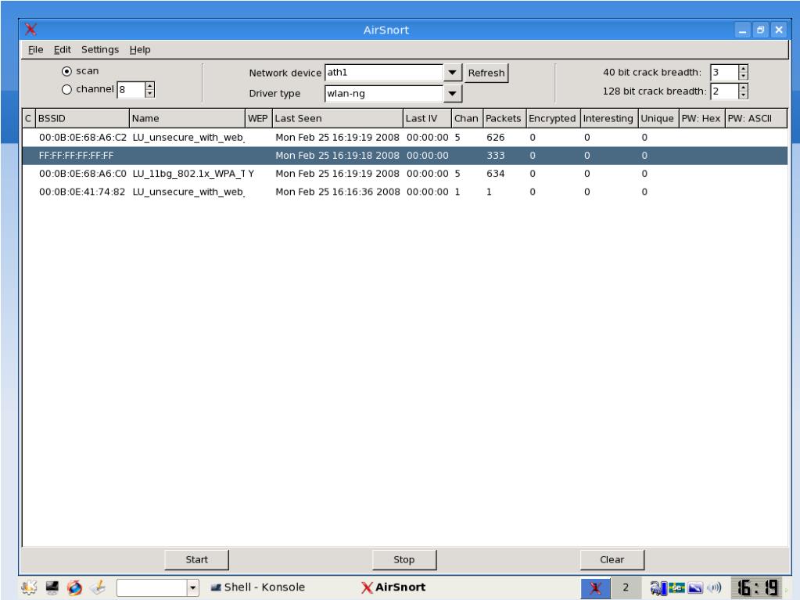This screenshot has height=600, width=800.
Task: Click the desktop monitor icon in taskbar
Action: click(52, 587)
